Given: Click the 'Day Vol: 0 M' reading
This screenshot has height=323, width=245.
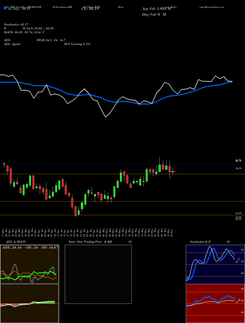Looking at the screenshot, I should [154, 15].
